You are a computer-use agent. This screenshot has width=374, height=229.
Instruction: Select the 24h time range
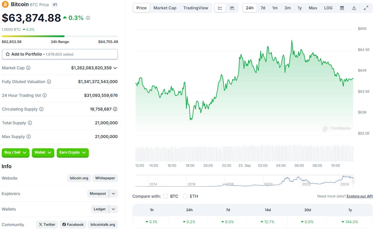250,8
